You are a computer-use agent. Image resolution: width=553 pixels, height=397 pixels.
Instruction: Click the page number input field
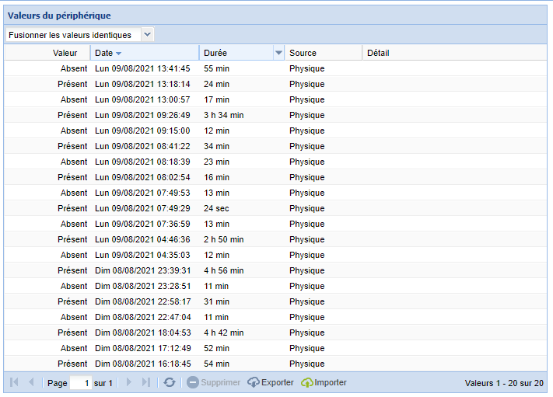[x=81, y=382]
